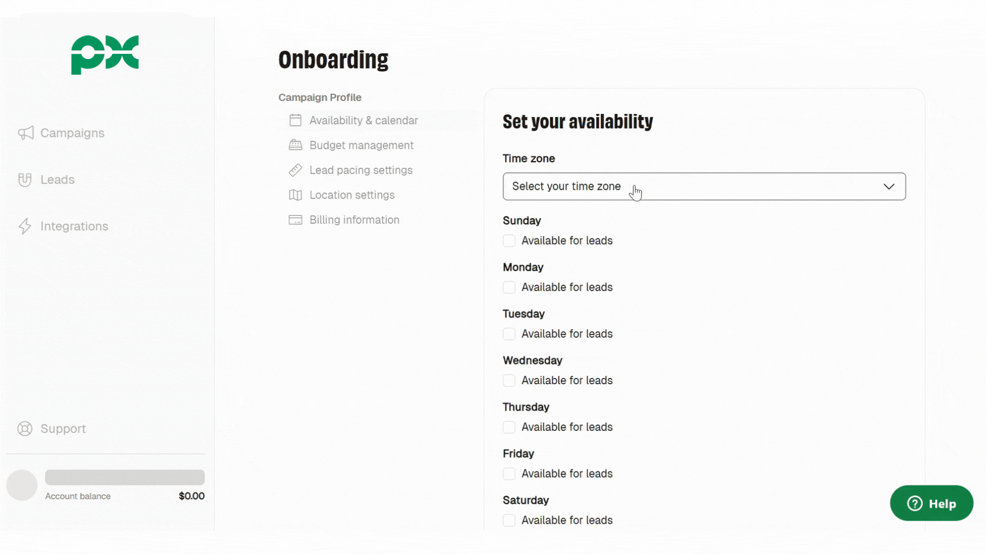Click the Location settings map icon
Image resolution: width=986 pixels, height=554 pixels.
[296, 195]
